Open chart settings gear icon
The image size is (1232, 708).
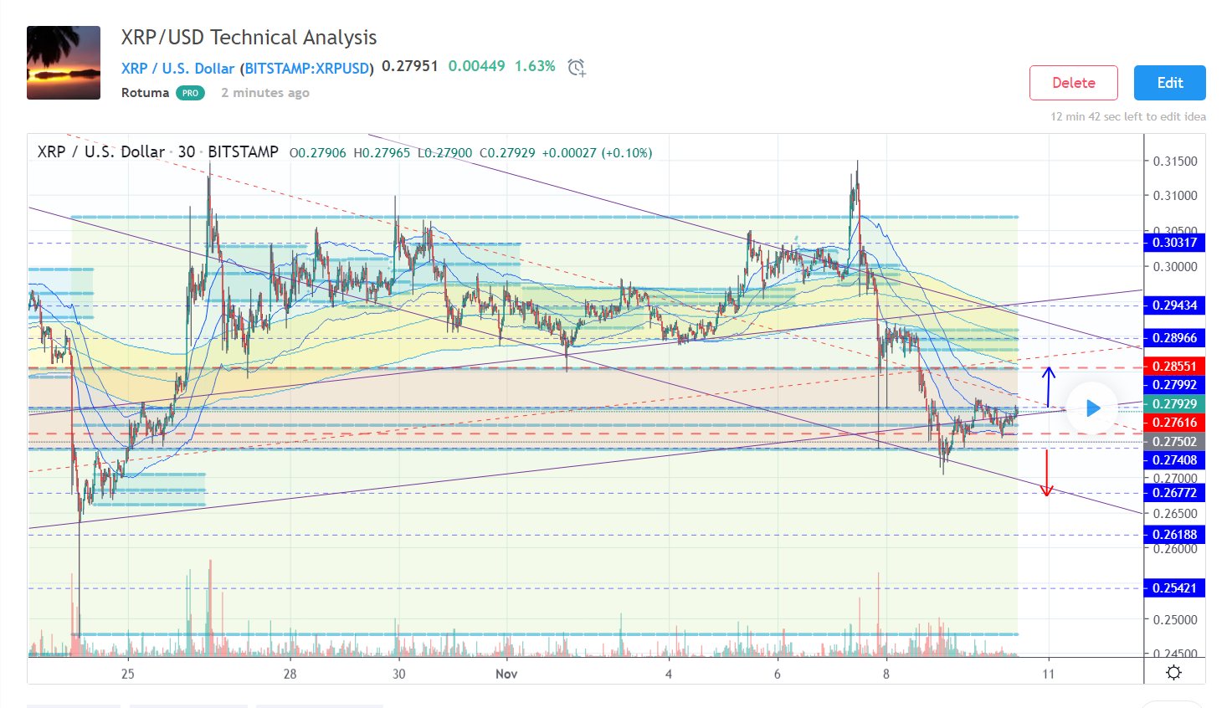(x=1173, y=673)
